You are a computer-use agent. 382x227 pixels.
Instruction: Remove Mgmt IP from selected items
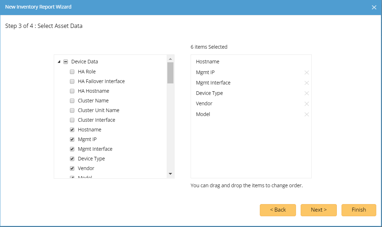tap(307, 73)
